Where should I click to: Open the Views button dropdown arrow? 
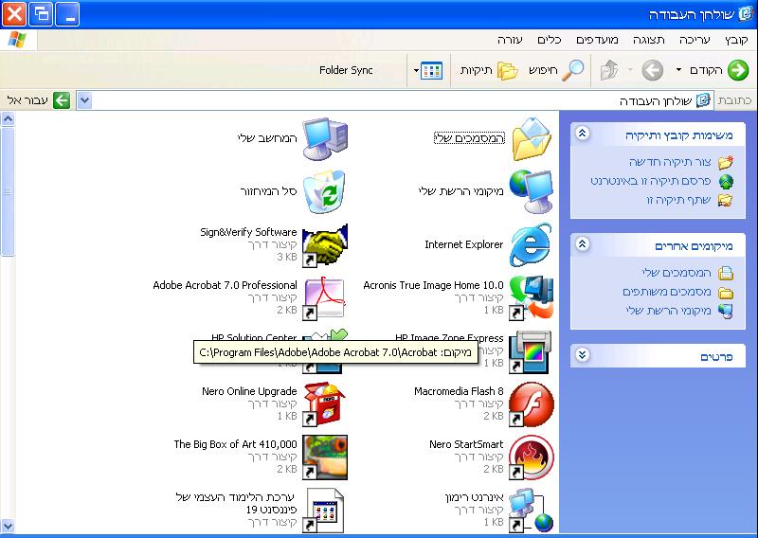pyautogui.click(x=416, y=71)
